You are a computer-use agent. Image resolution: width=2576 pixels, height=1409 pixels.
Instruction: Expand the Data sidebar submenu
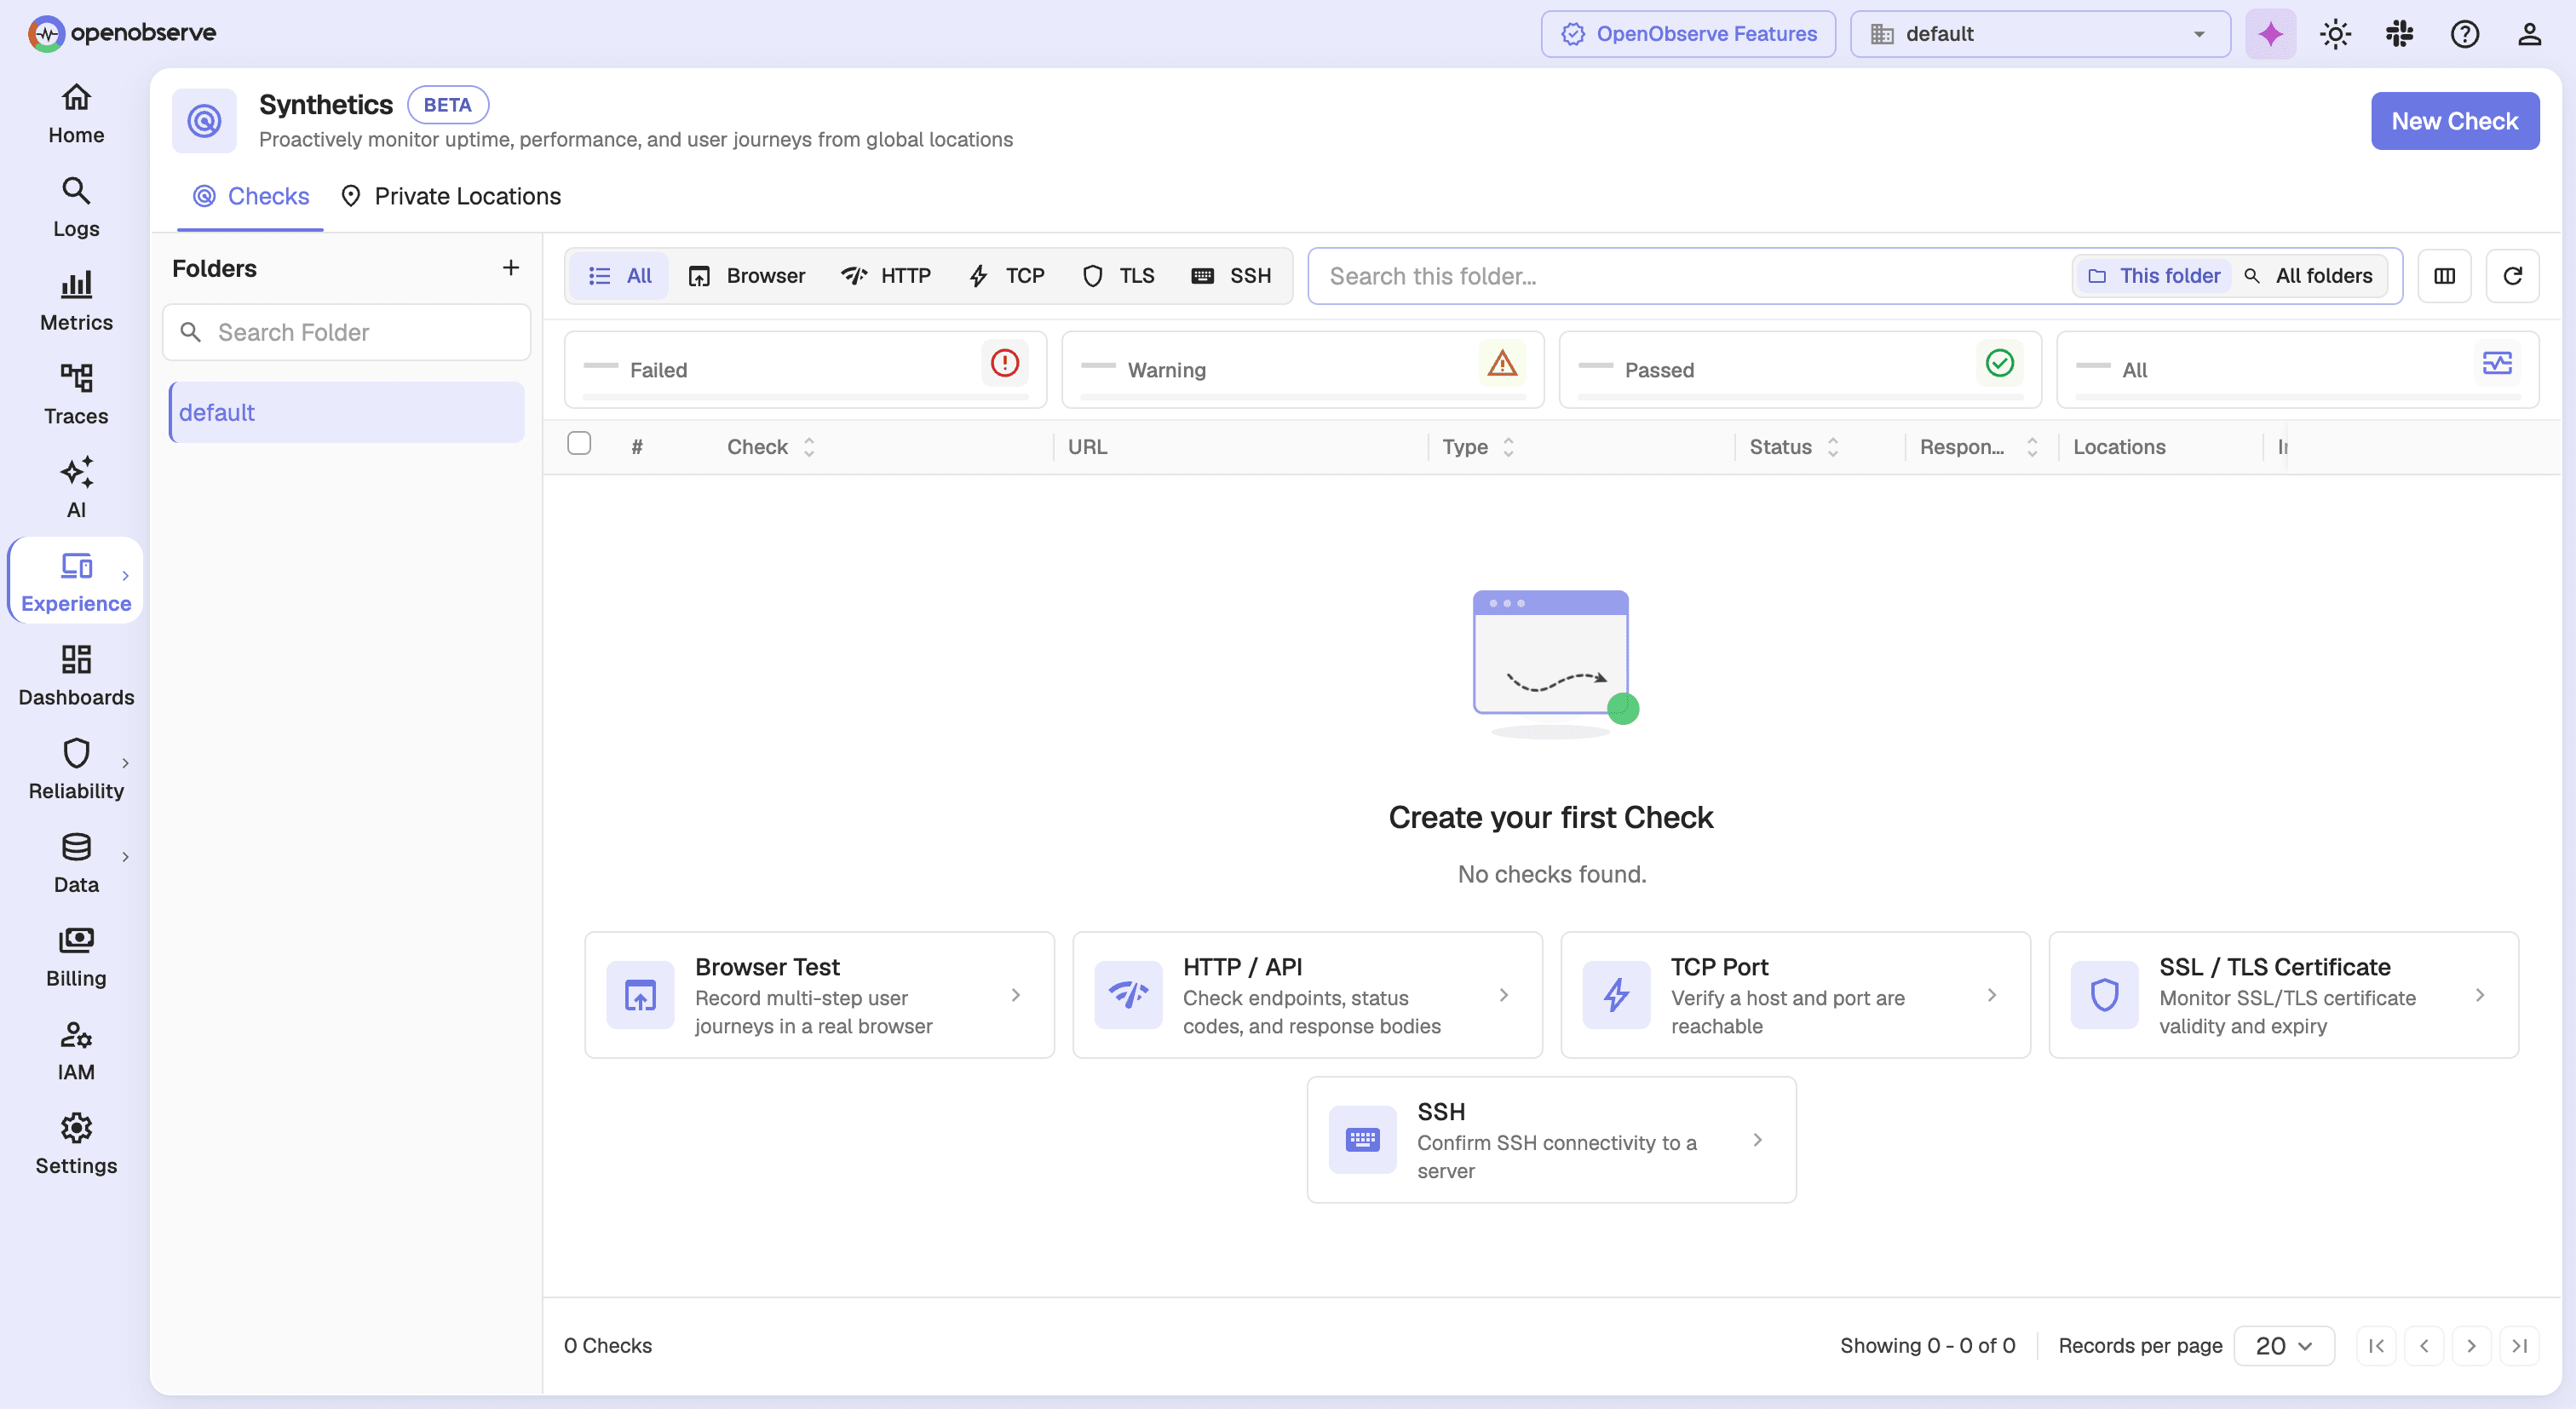[125, 857]
